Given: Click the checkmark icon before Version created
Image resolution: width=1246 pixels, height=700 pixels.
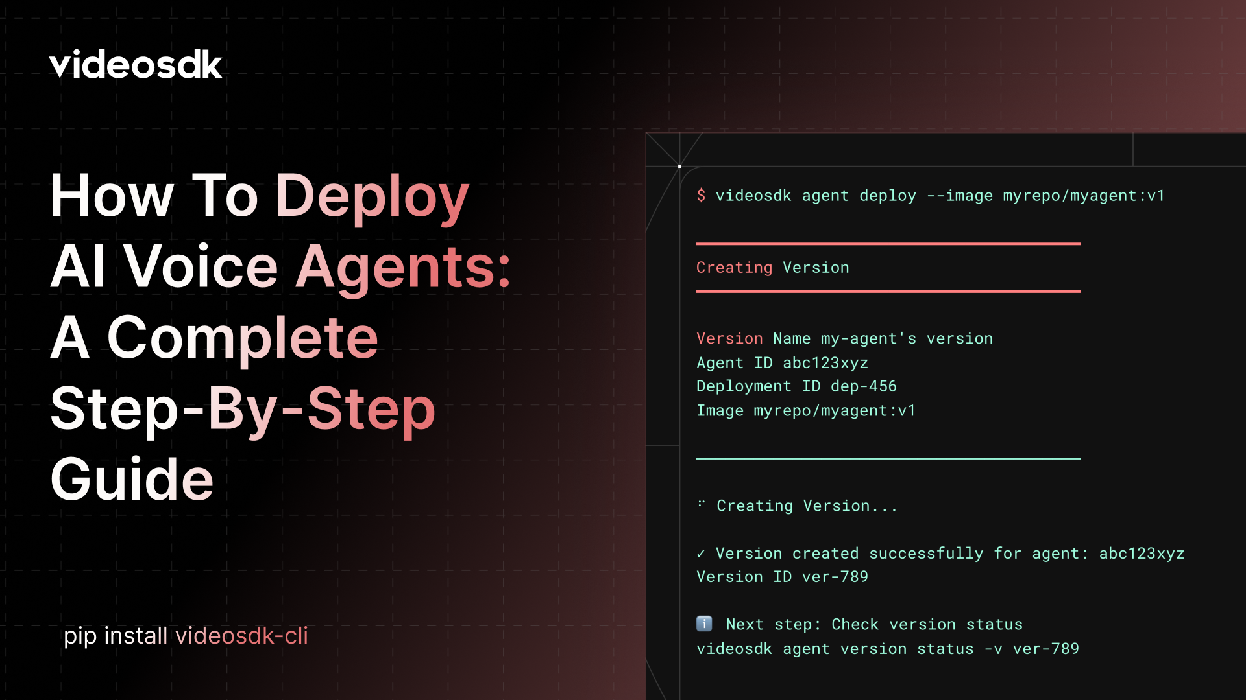Looking at the screenshot, I should pos(701,554).
